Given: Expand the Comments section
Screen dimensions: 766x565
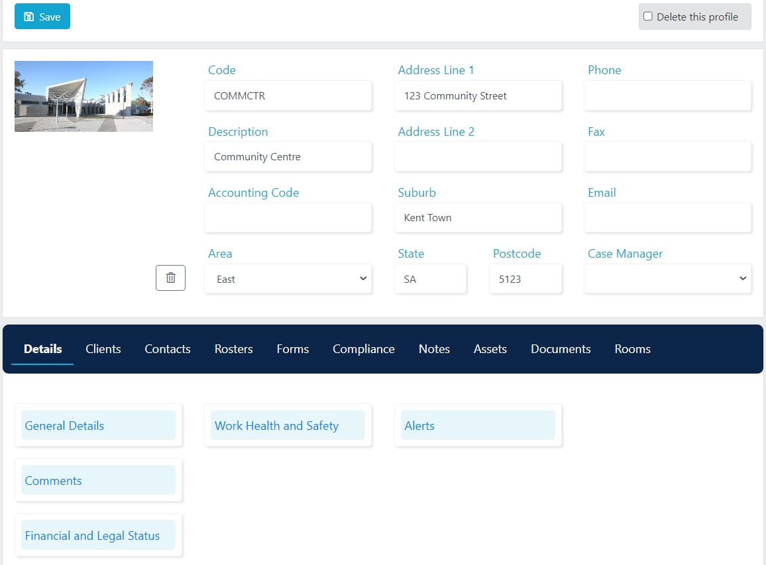Looking at the screenshot, I should coord(98,480).
